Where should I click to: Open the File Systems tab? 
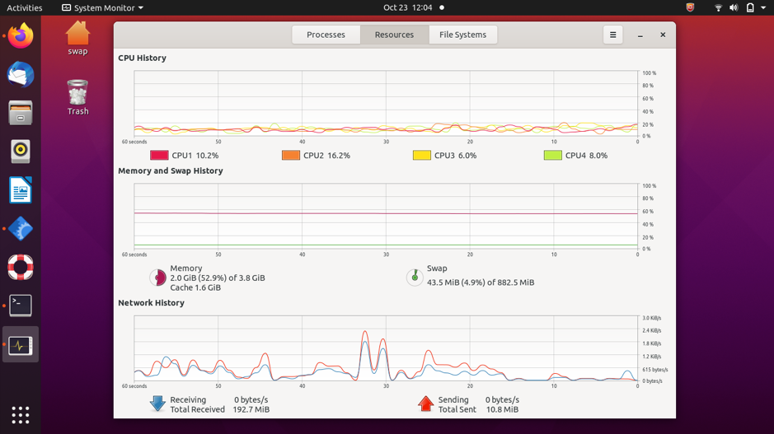pos(462,35)
